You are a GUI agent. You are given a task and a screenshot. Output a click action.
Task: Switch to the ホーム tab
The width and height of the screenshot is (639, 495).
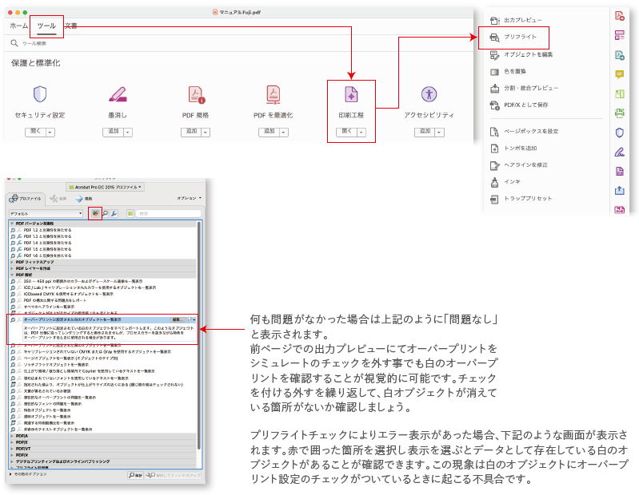[x=18, y=26]
